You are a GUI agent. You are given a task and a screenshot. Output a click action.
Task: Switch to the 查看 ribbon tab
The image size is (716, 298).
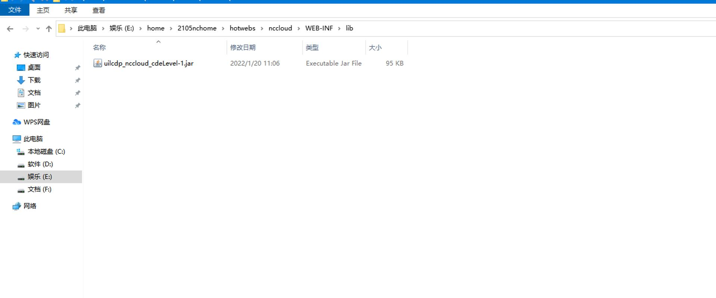[x=99, y=10]
